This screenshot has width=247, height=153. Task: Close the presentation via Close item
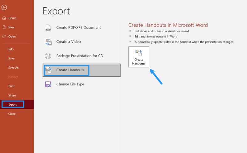(12, 114)
